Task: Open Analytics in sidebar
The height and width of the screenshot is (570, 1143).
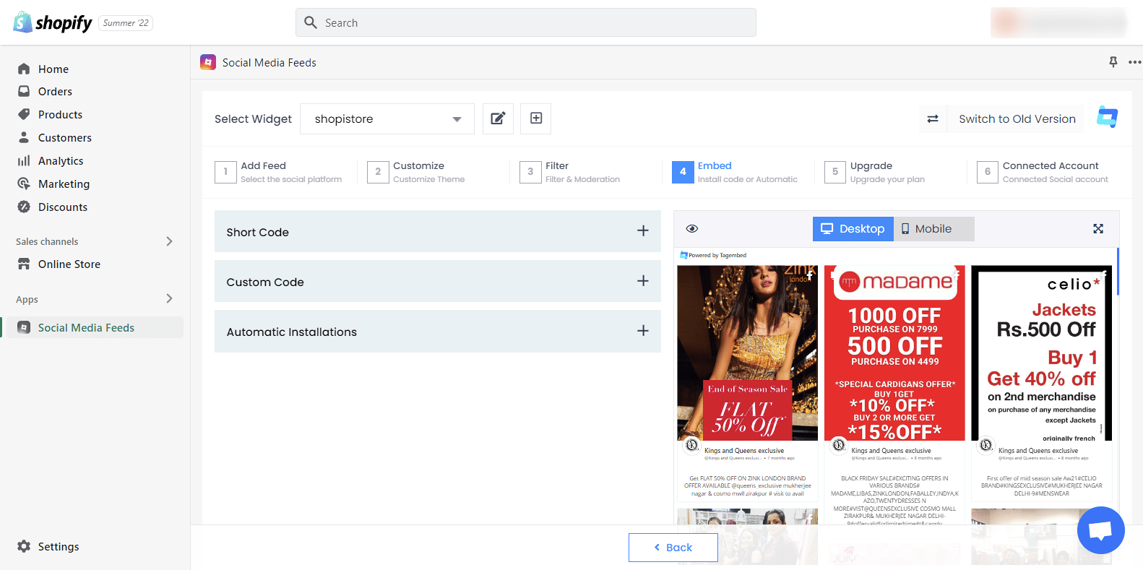Action: (61, 161)
